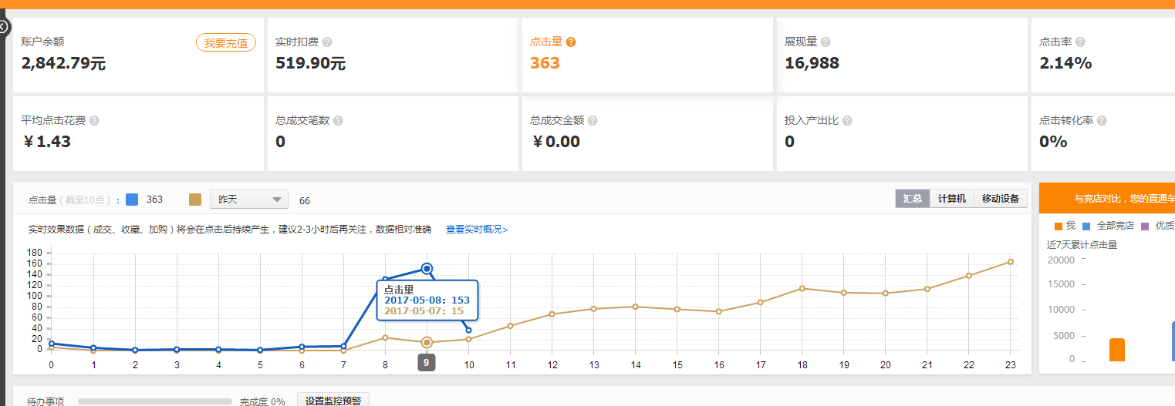Click the collapse button at top-left edge
The width and height of the screenshot is (1175, 406).
[2, 27]
